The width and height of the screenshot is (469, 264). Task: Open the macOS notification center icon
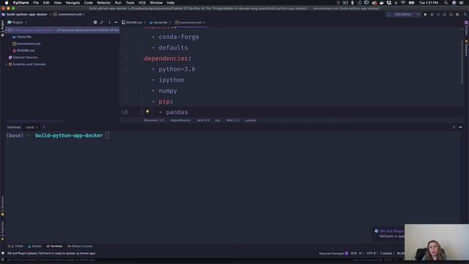(x=461, y=3)
